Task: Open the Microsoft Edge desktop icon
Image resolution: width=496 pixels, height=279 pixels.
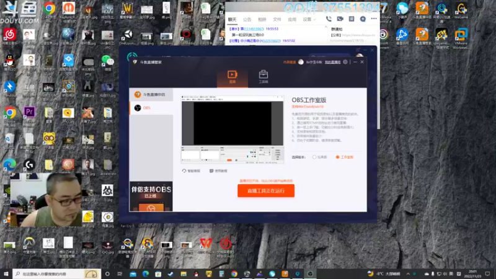Action: (x=9, y=166)
